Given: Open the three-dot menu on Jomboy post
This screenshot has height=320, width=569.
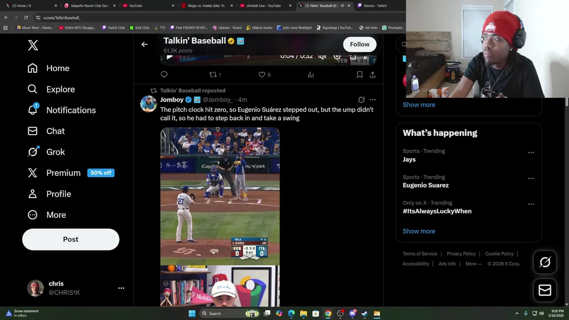Looking at the screenshot, I should click(x=373, y=100).
